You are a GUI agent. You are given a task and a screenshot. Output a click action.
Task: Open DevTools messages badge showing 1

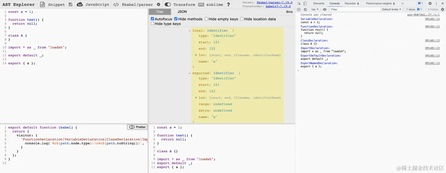click(420, 4)
